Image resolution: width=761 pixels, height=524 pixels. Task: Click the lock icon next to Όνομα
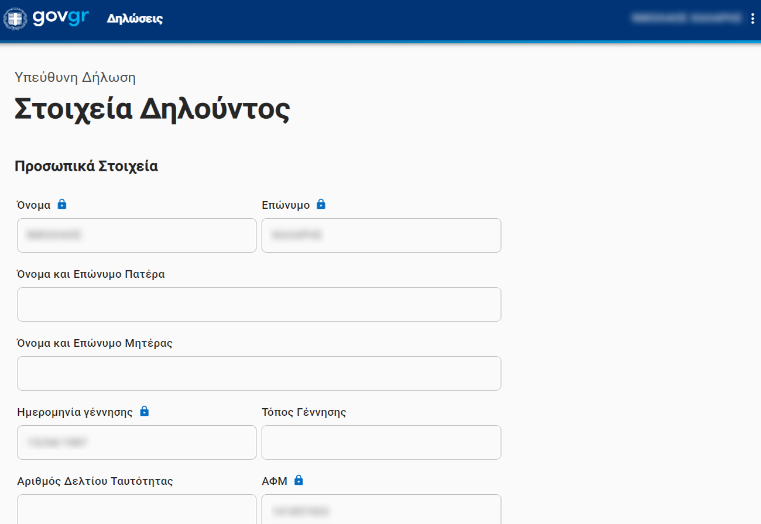click(x=63, y=204)
